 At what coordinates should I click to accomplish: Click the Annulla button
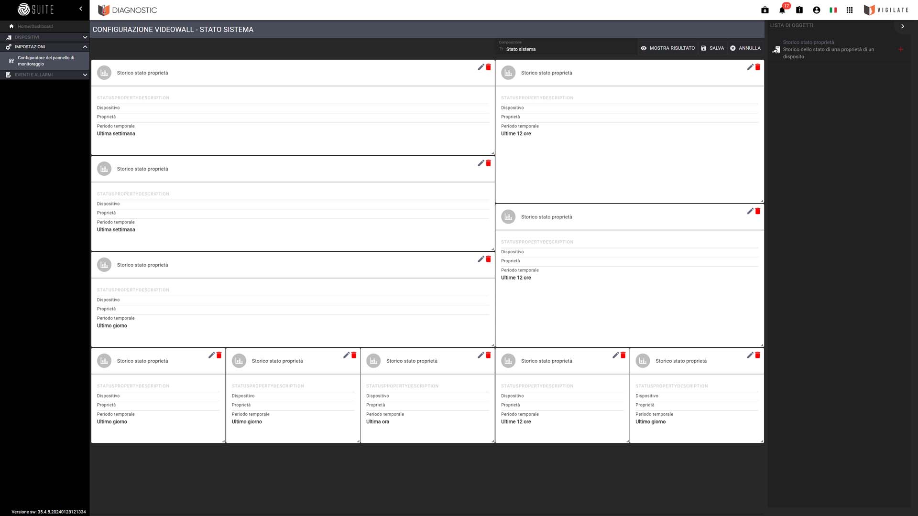point(745,48)
